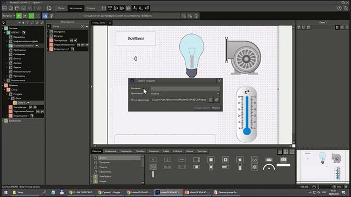The height and width of the screenshot is (197, 351).
Task: Switch to the Проект tab
Action: click(62, 8)
